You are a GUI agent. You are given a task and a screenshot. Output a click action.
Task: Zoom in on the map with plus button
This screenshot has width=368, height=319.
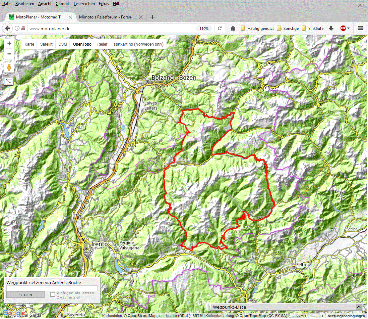pos(9,44)
